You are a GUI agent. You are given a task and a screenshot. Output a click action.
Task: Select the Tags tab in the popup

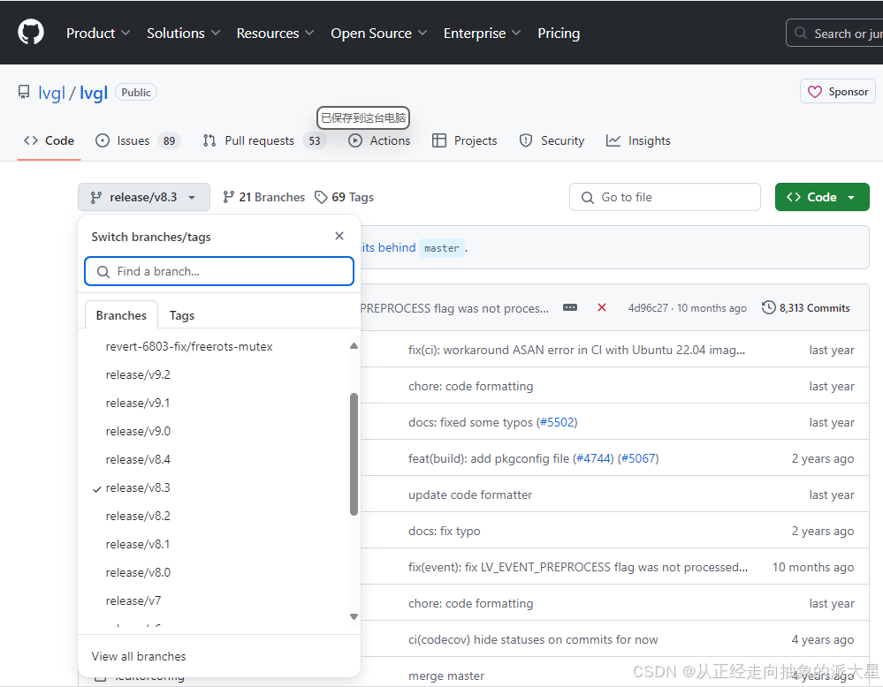pyautogui.click(x=182, y=315)
